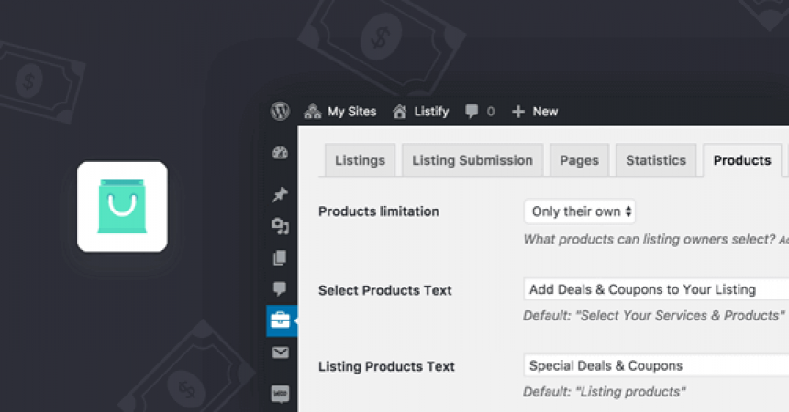Switch to the Statistics tab

pyautogui.click(x=656, y=160)
